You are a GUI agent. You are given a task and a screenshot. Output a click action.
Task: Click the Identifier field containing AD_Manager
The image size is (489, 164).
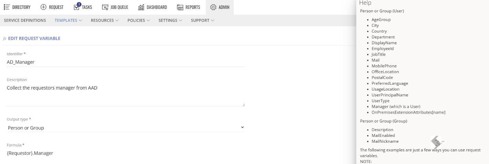tap(126, 62)
